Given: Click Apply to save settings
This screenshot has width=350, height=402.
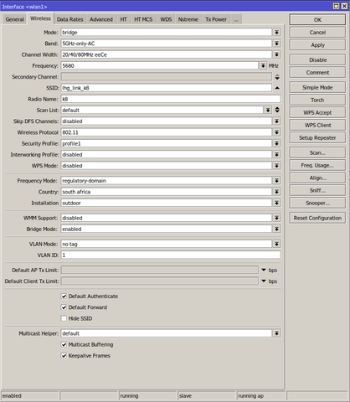Looking at the screenshot, I should coord(317,45).
